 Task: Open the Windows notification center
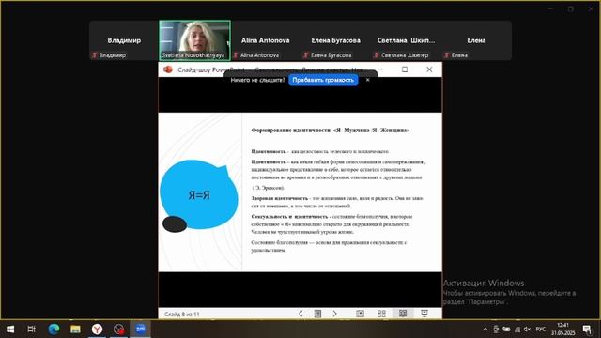click(x=587, y=329)
